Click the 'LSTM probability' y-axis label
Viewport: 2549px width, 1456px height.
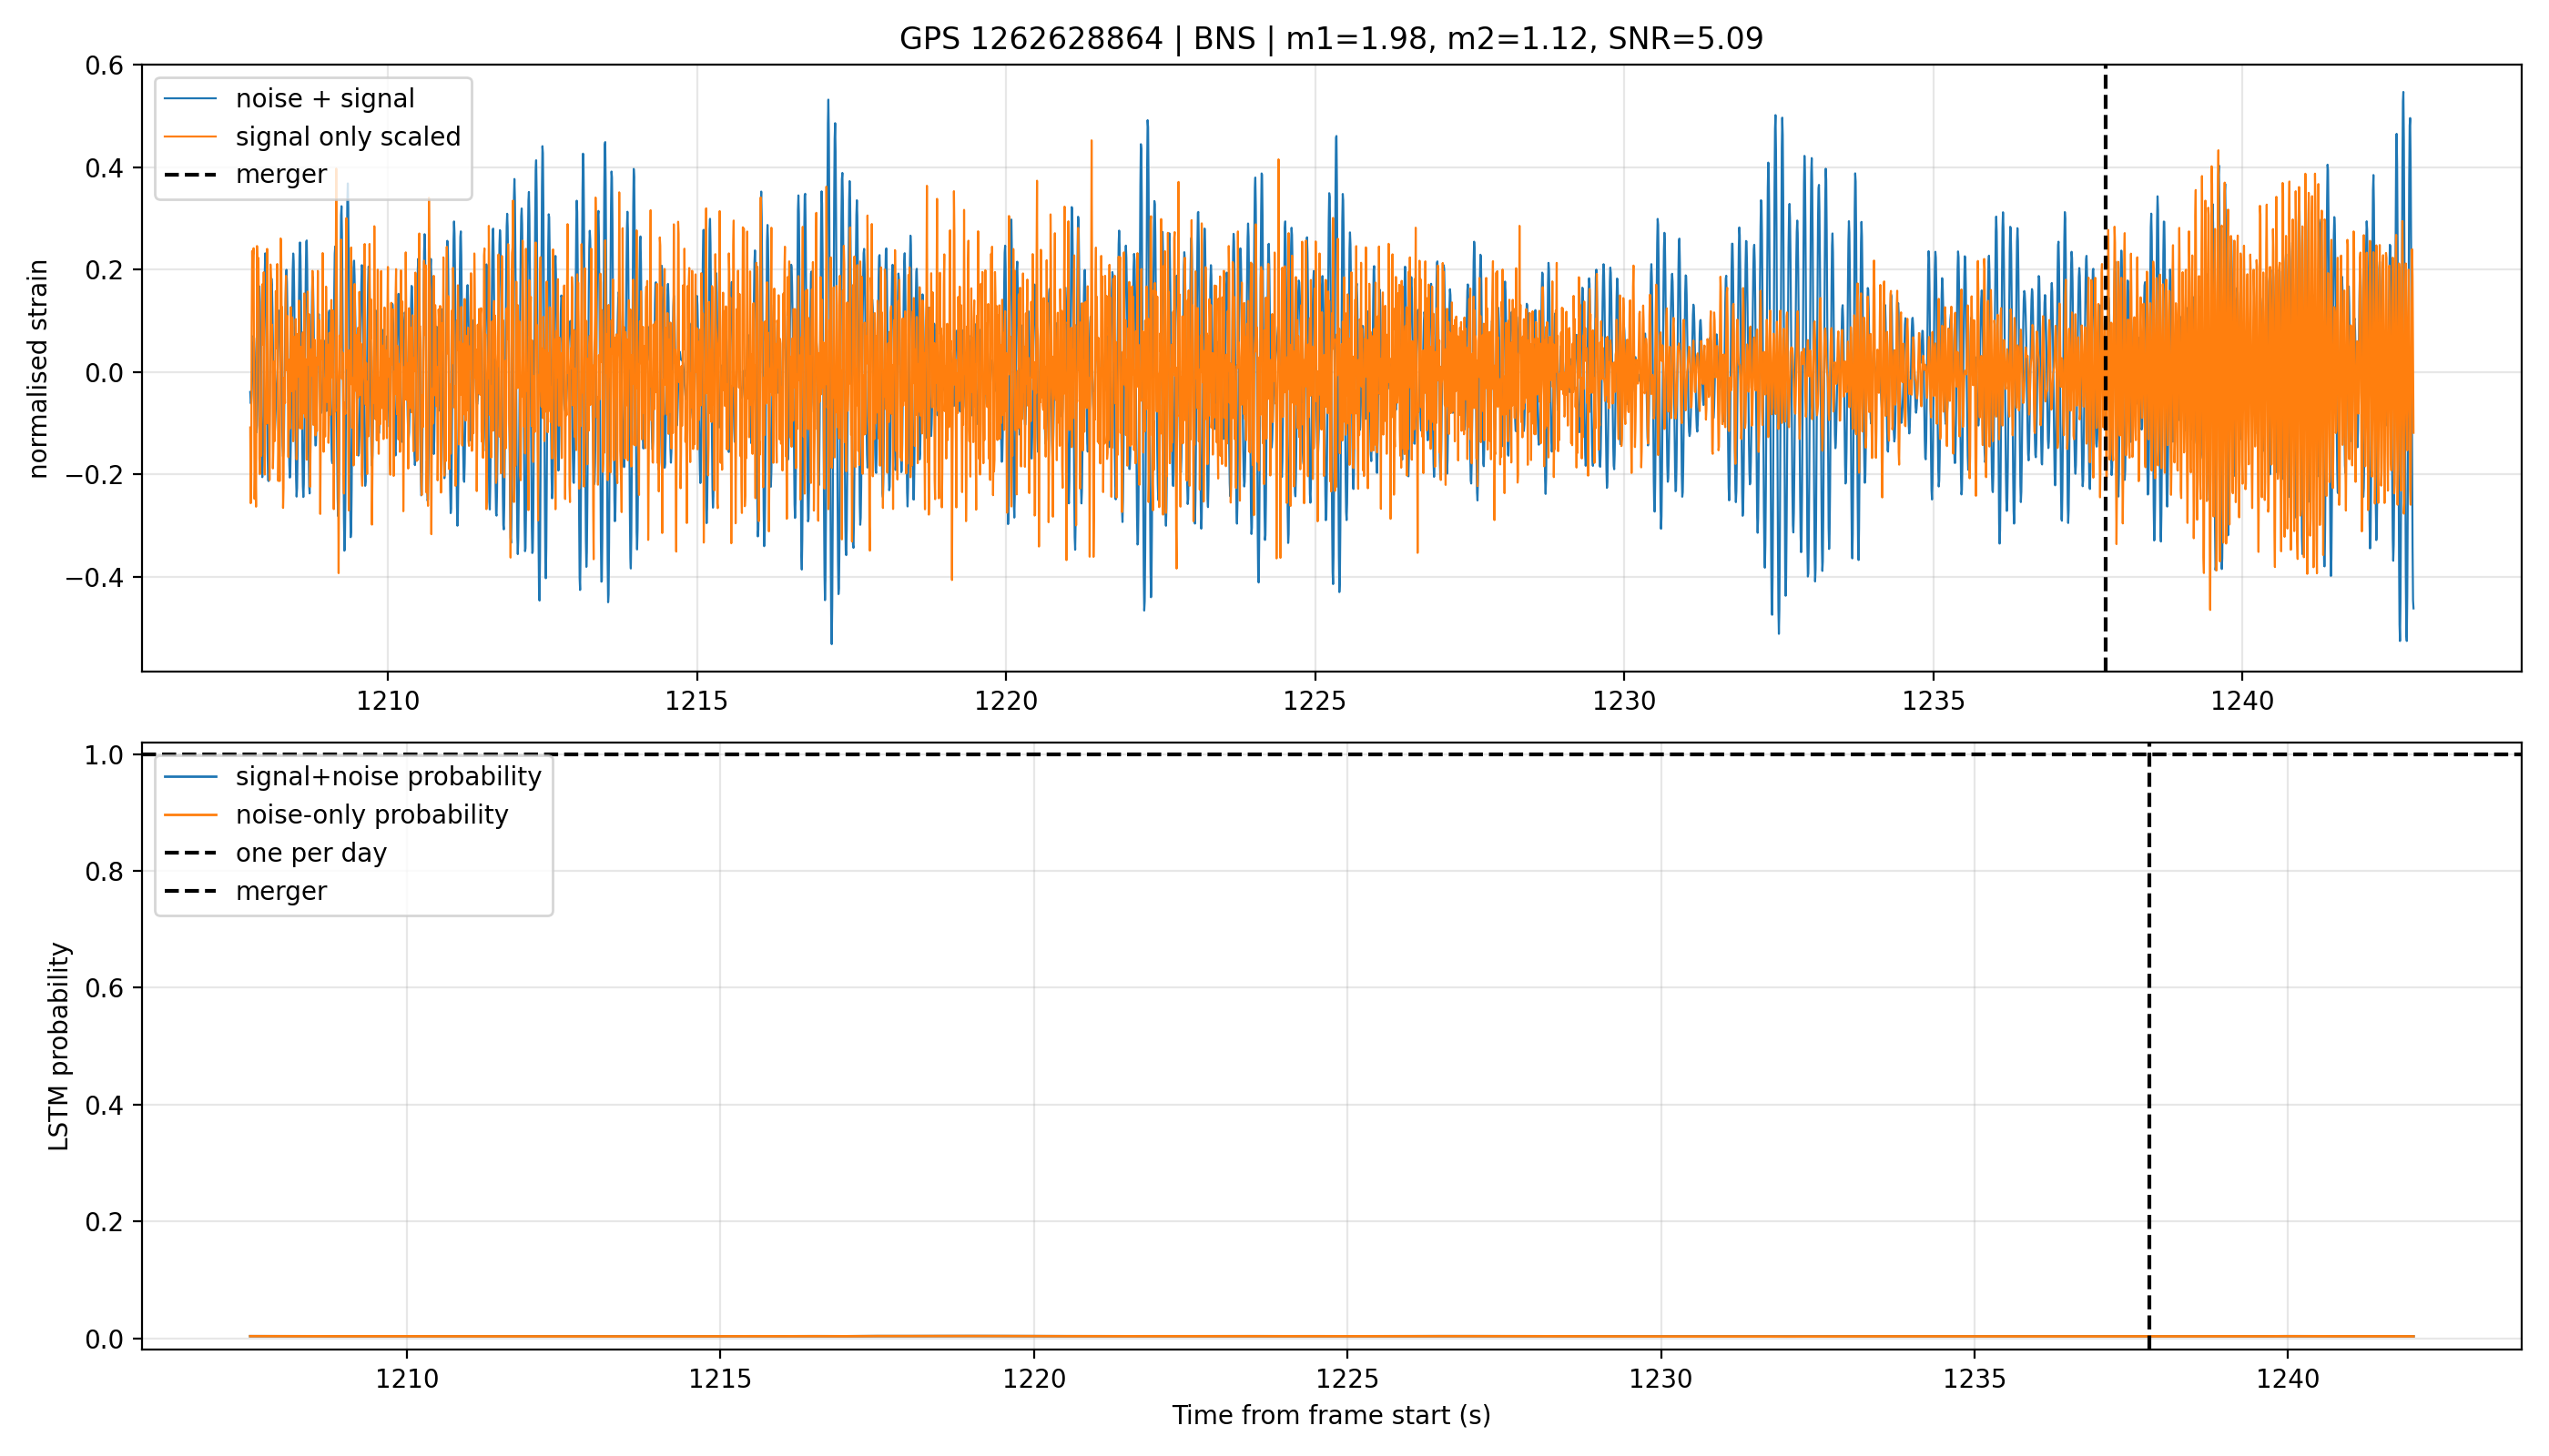[59, 1046]
